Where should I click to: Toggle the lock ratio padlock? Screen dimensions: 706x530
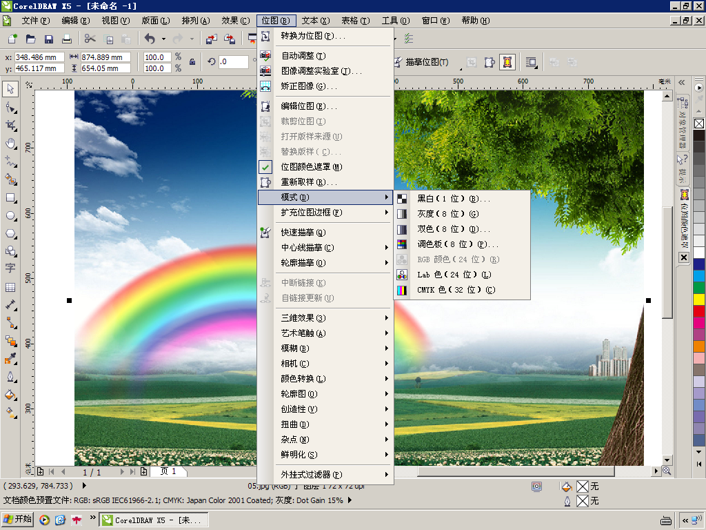[x=192, y=62]
